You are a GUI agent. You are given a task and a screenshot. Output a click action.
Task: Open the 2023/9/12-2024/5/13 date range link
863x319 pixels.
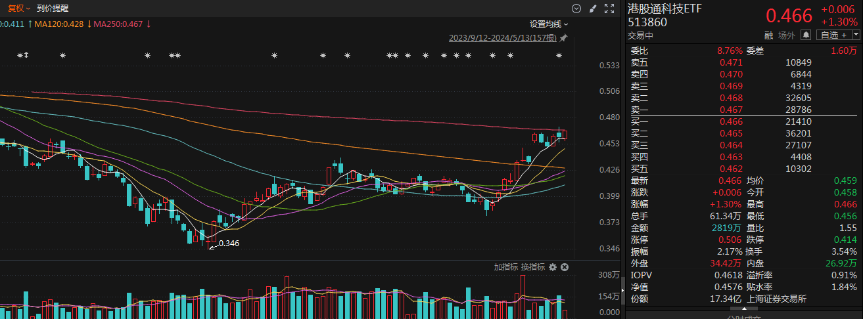tap(503, 38)
